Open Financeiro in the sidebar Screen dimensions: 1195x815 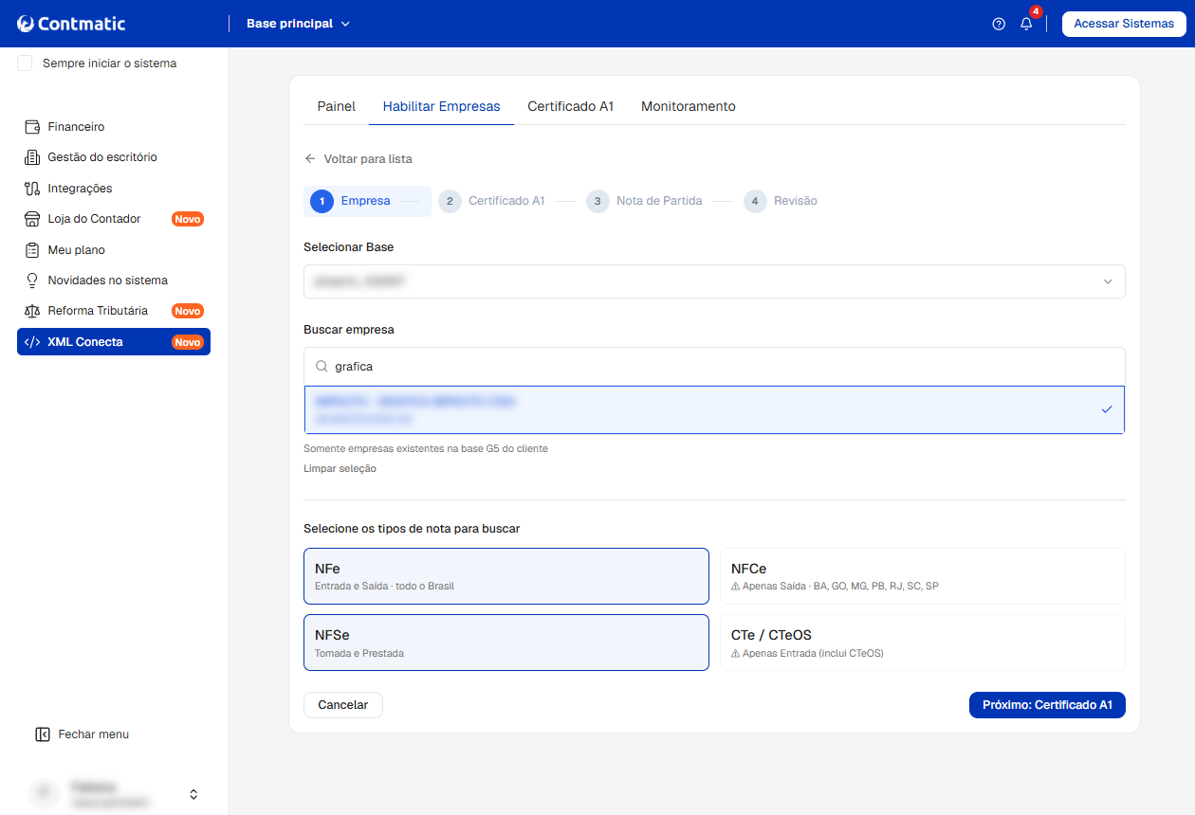[114, 127]
